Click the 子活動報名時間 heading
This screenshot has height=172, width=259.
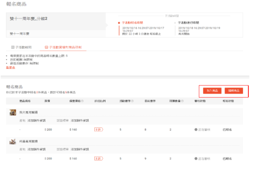[133, 23]
